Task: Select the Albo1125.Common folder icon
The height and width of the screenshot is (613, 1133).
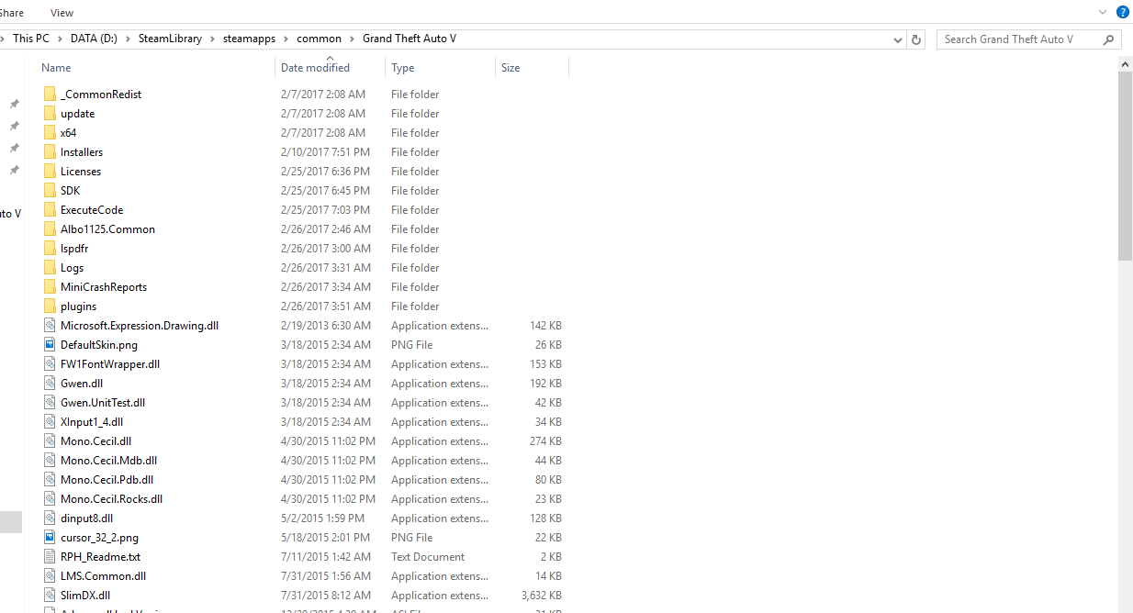Action: point(50,228)
